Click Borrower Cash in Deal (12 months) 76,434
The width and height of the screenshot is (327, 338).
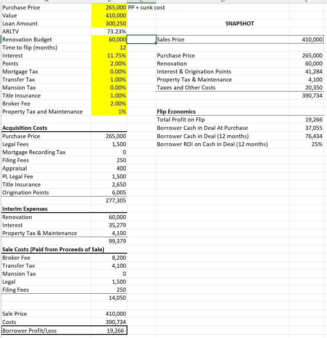point(306,136)
